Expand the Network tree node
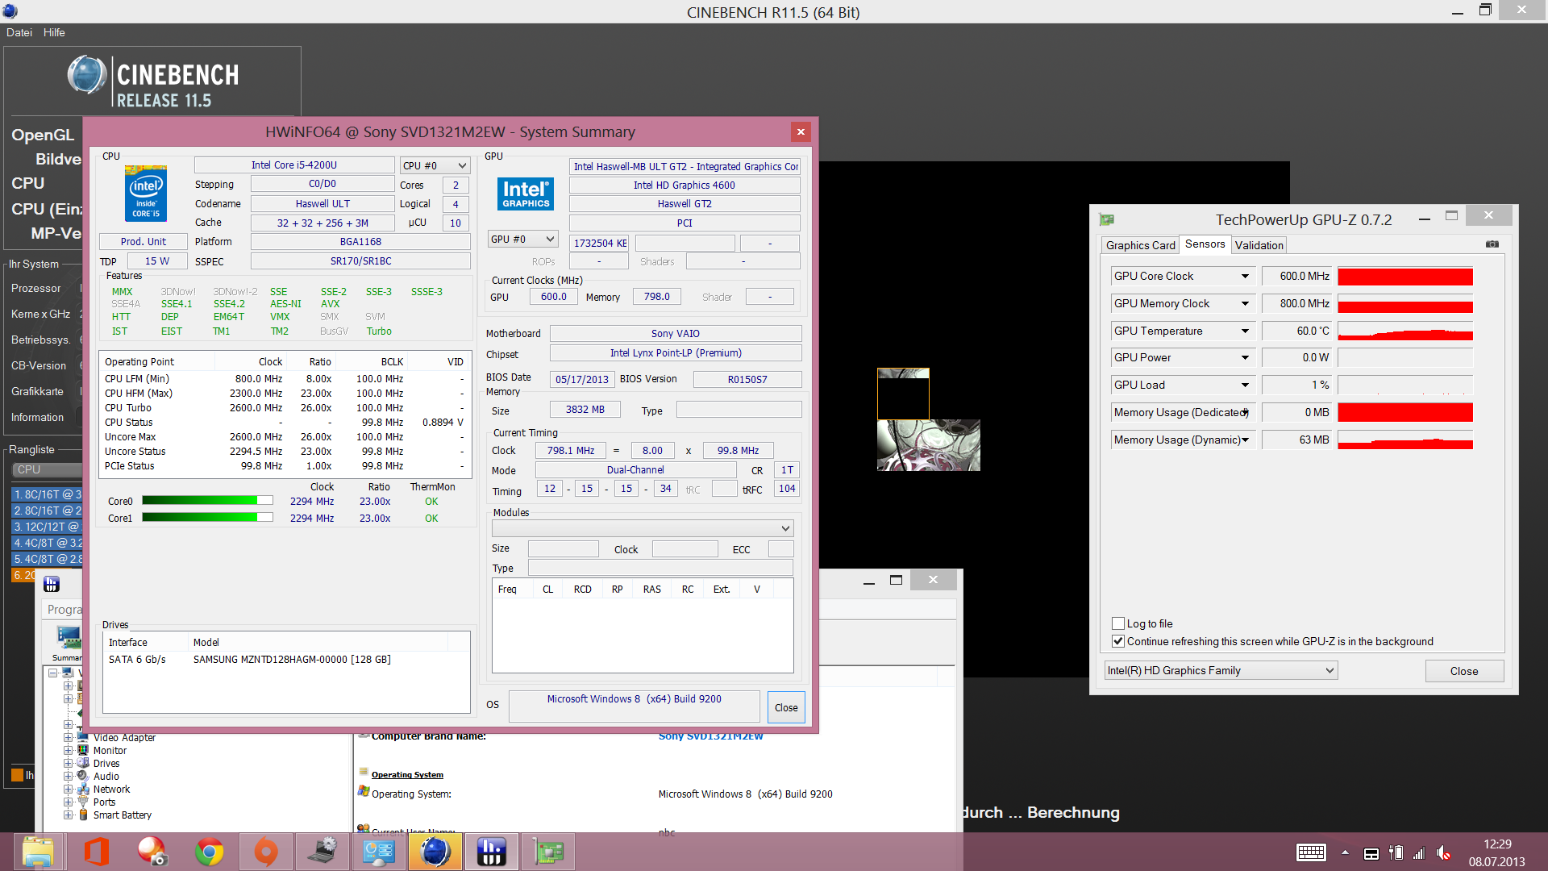Screen dimensions: 1548x871 pos(69,789)
